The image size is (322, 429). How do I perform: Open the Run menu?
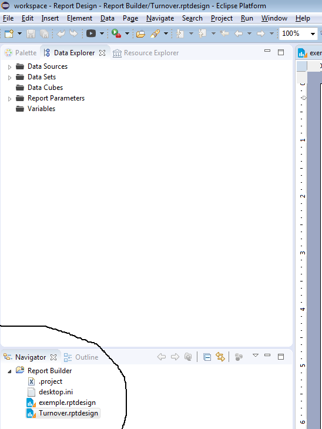(x=247, y=18)
